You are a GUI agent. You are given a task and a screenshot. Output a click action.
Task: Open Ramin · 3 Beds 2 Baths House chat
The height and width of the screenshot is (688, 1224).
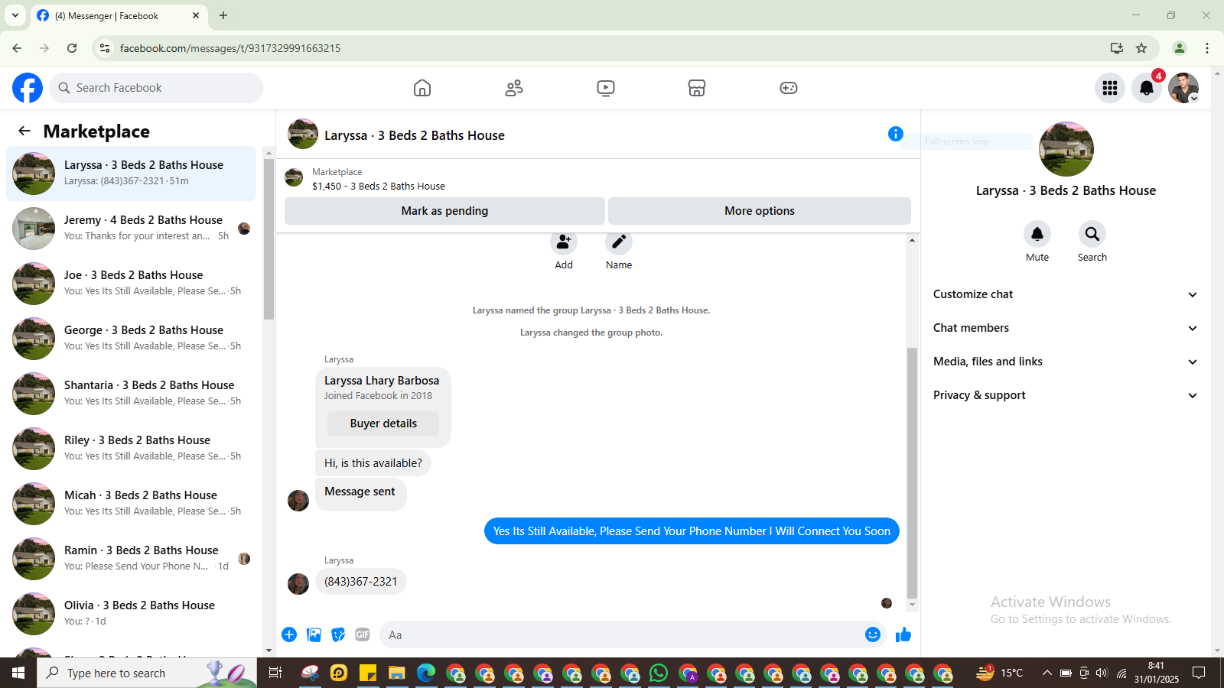(x=132, y=559)
